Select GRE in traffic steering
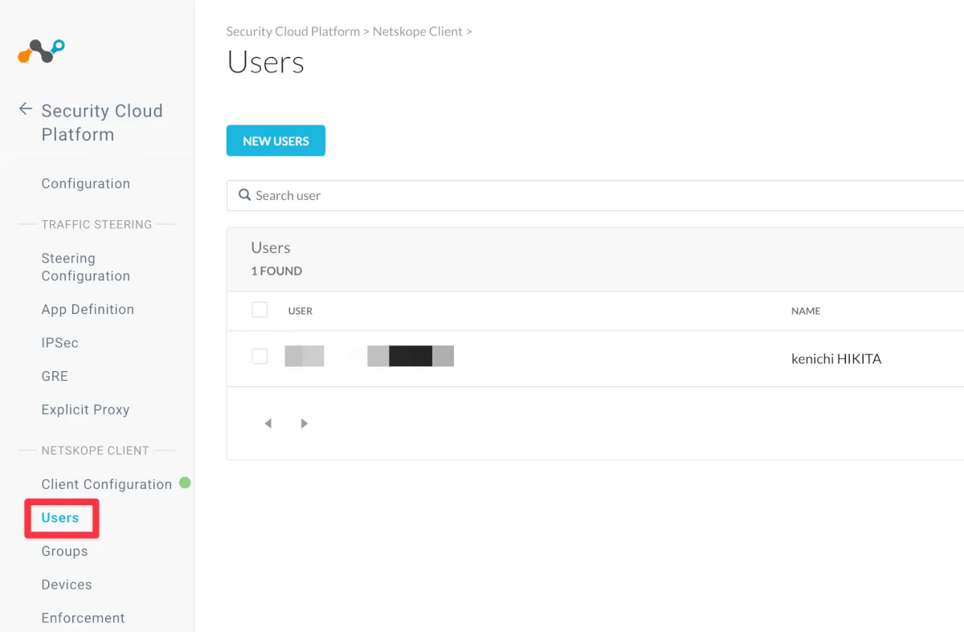 point(55,376)
